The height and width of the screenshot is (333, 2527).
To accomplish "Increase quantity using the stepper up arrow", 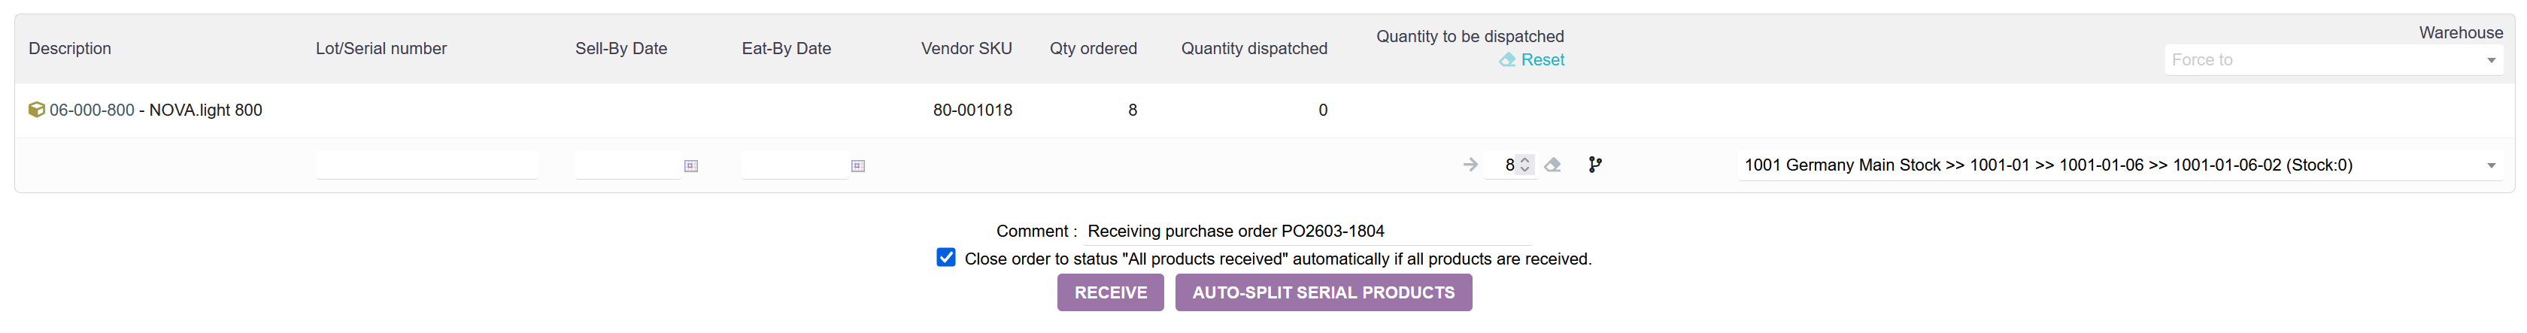I will (1524, 159).
